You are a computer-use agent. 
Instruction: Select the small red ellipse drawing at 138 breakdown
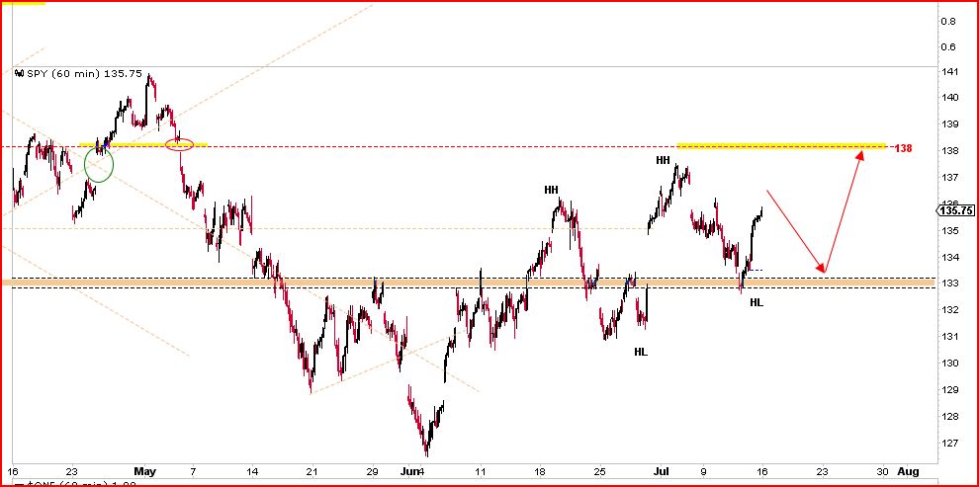click(180, 144)
